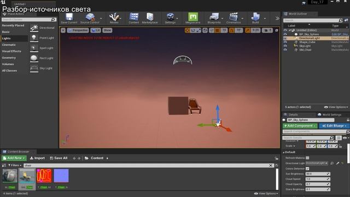Collapse the Default section
The height and width of the screenshot is (197, 350).
point(284,152)
